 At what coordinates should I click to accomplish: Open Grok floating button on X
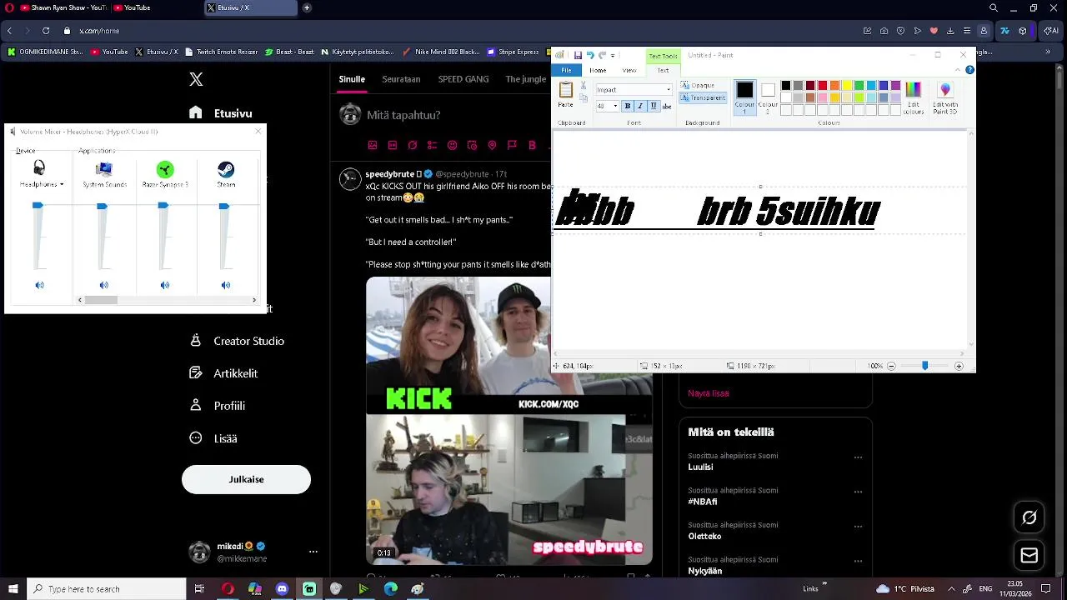click(1029, 517)
